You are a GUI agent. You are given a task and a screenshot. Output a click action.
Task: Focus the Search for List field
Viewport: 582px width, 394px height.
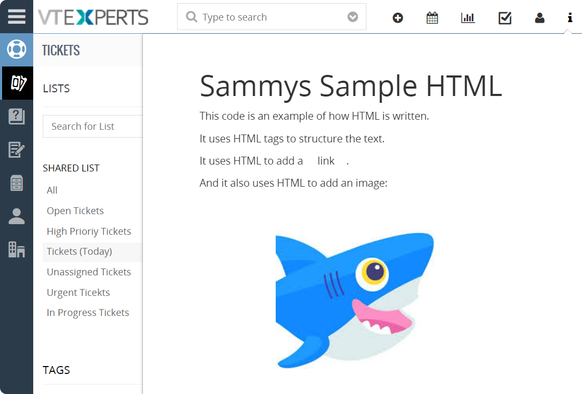(x=92, y=126)
